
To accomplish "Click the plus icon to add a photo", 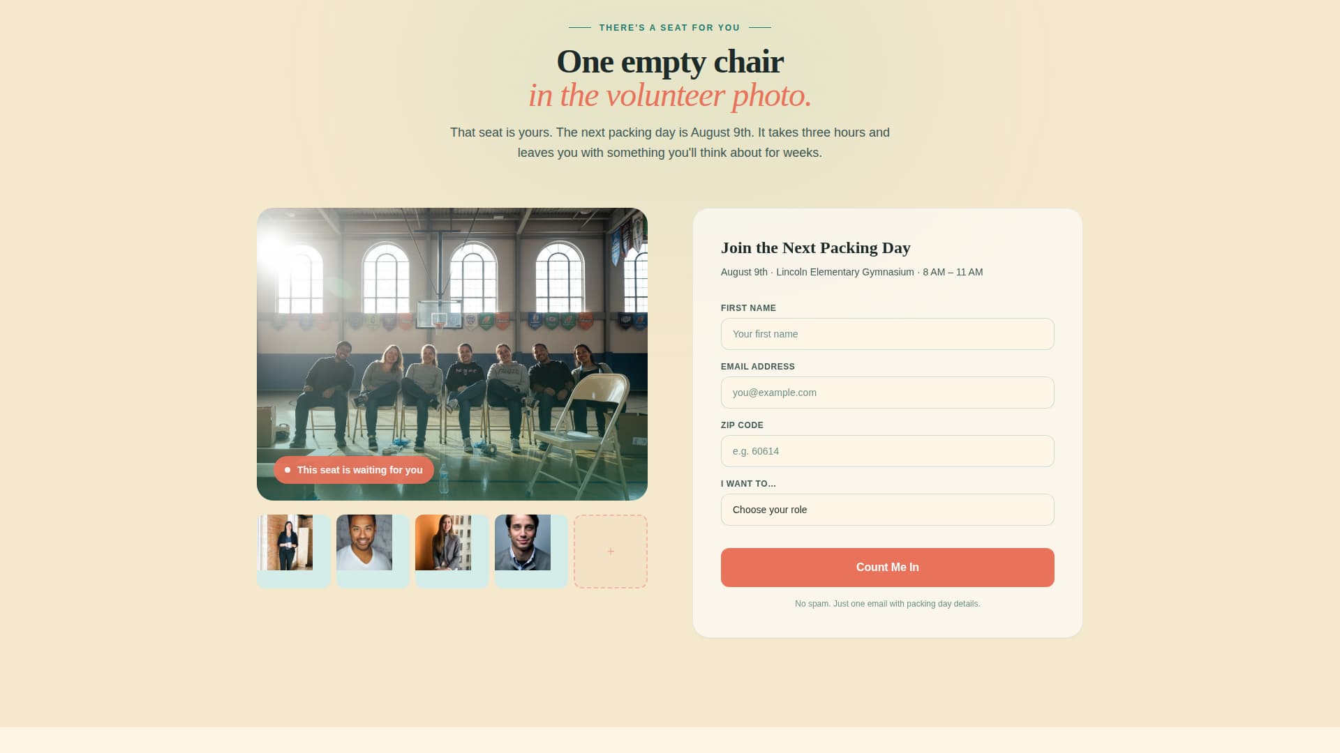I will [x=610, y=551].
